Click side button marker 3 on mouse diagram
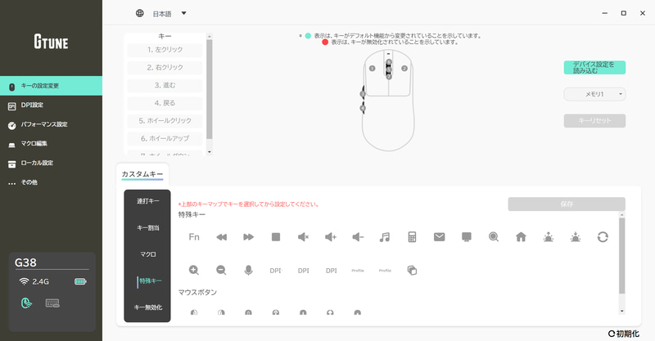The height and width of the screenshot is (341, 655). [363, 94]
